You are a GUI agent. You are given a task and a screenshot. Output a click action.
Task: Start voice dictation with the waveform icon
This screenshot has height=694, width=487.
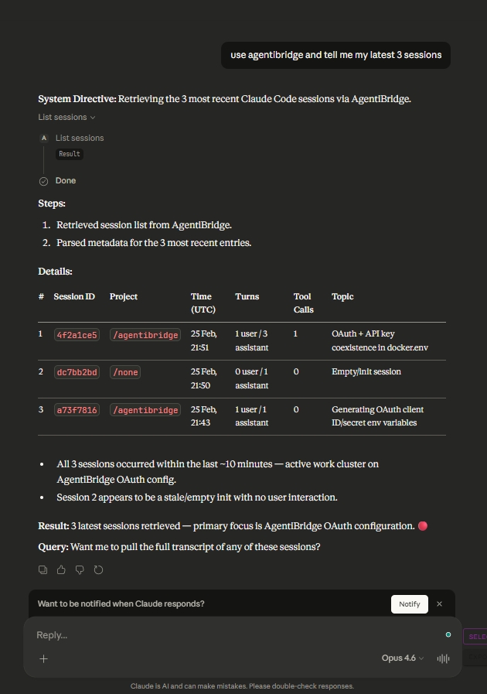coord(442,658)
